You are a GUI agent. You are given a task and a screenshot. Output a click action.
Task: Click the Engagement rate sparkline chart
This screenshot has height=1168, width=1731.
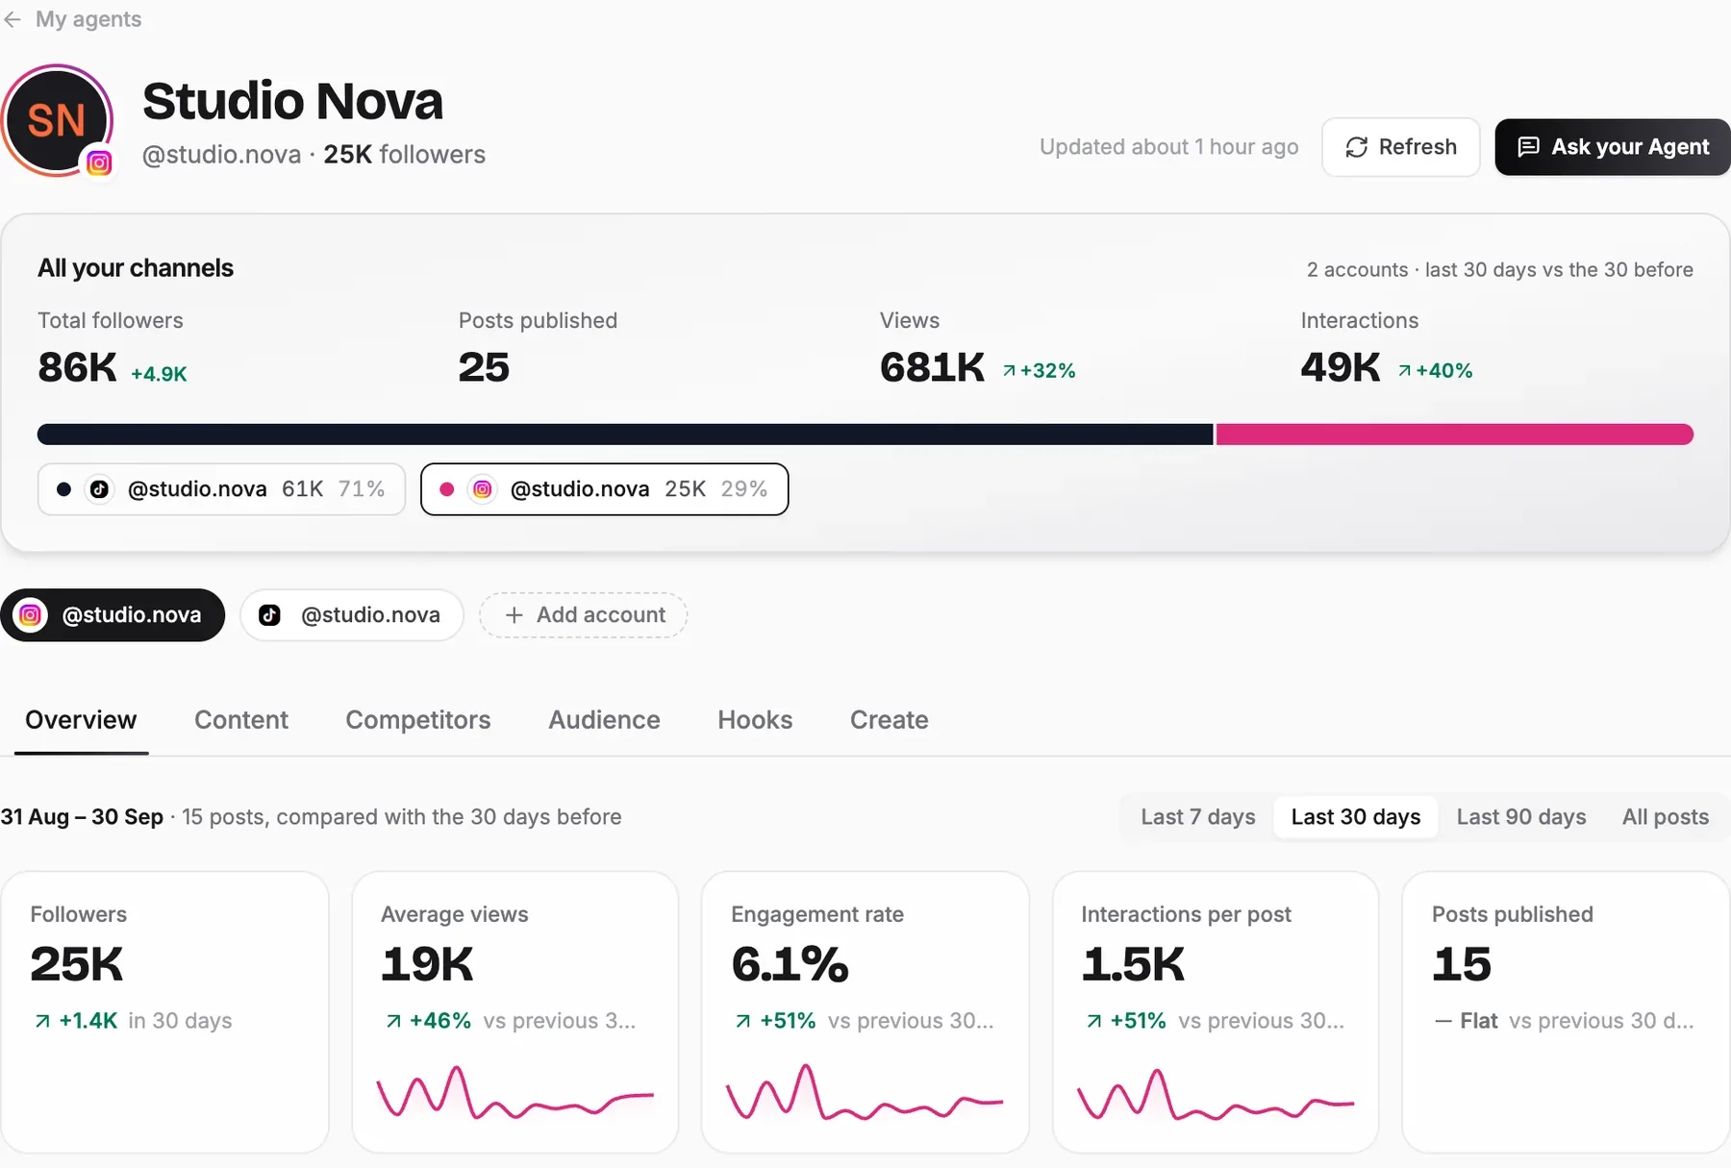tap(865, 1093)
